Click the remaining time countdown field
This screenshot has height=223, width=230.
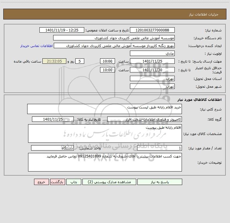point(54,61)
